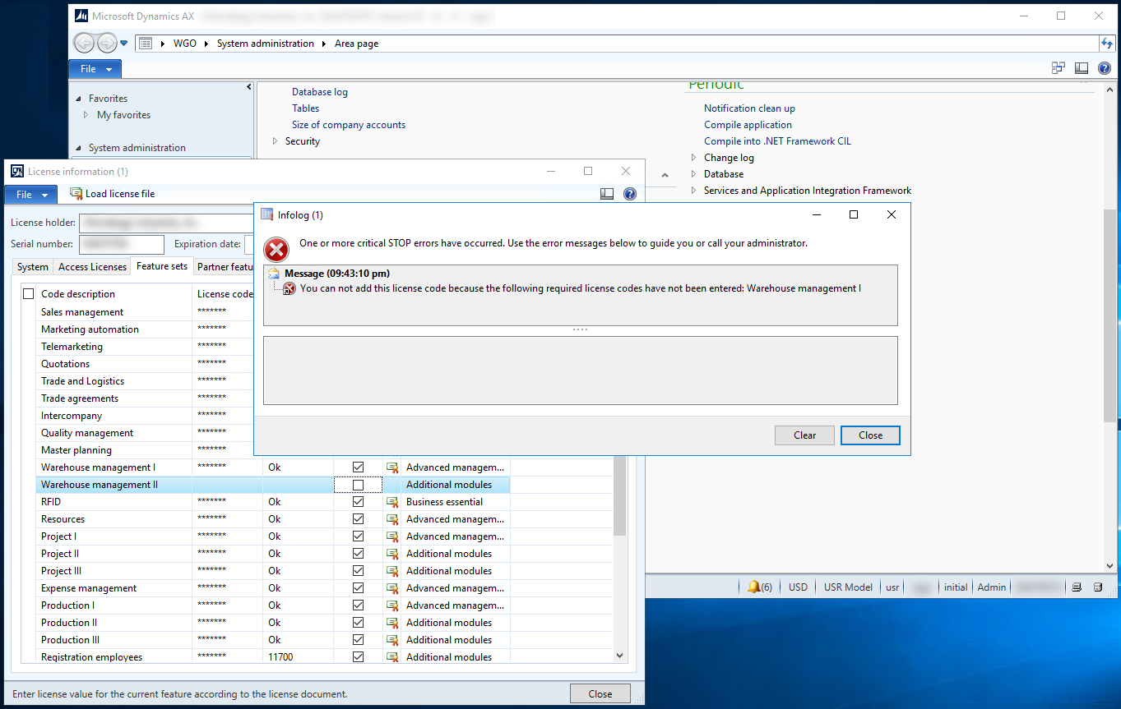Collapse the System administration navigation section
Screen dimensions: 1121x709
point(79,148)
